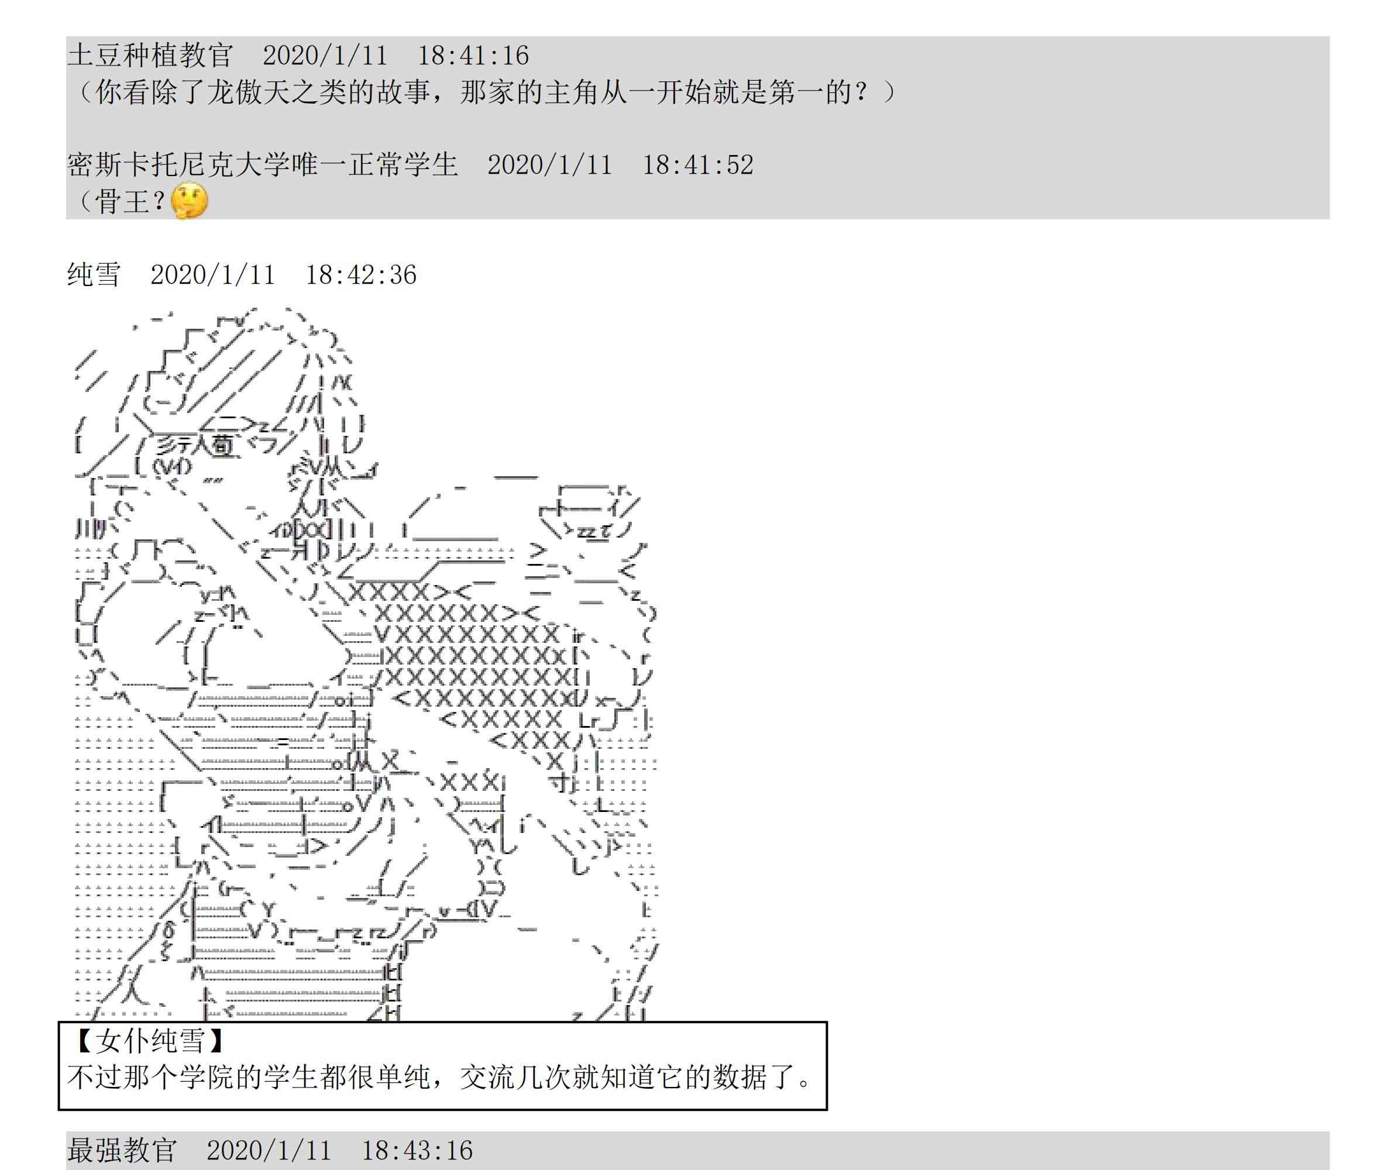Screen dimensions: 1393x1170
Task: Click the date 2020/1/11 beside 最强教官
Action: 269,1150
